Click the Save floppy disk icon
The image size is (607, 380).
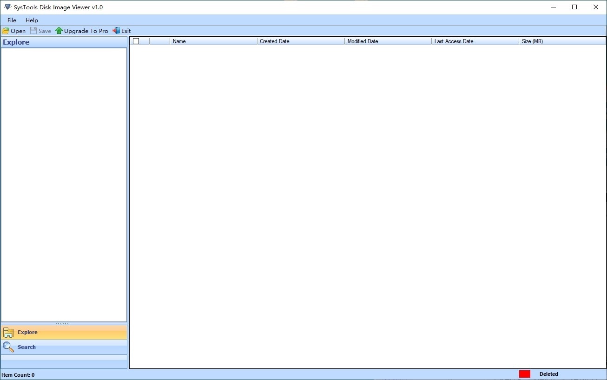tap(33, 31)
